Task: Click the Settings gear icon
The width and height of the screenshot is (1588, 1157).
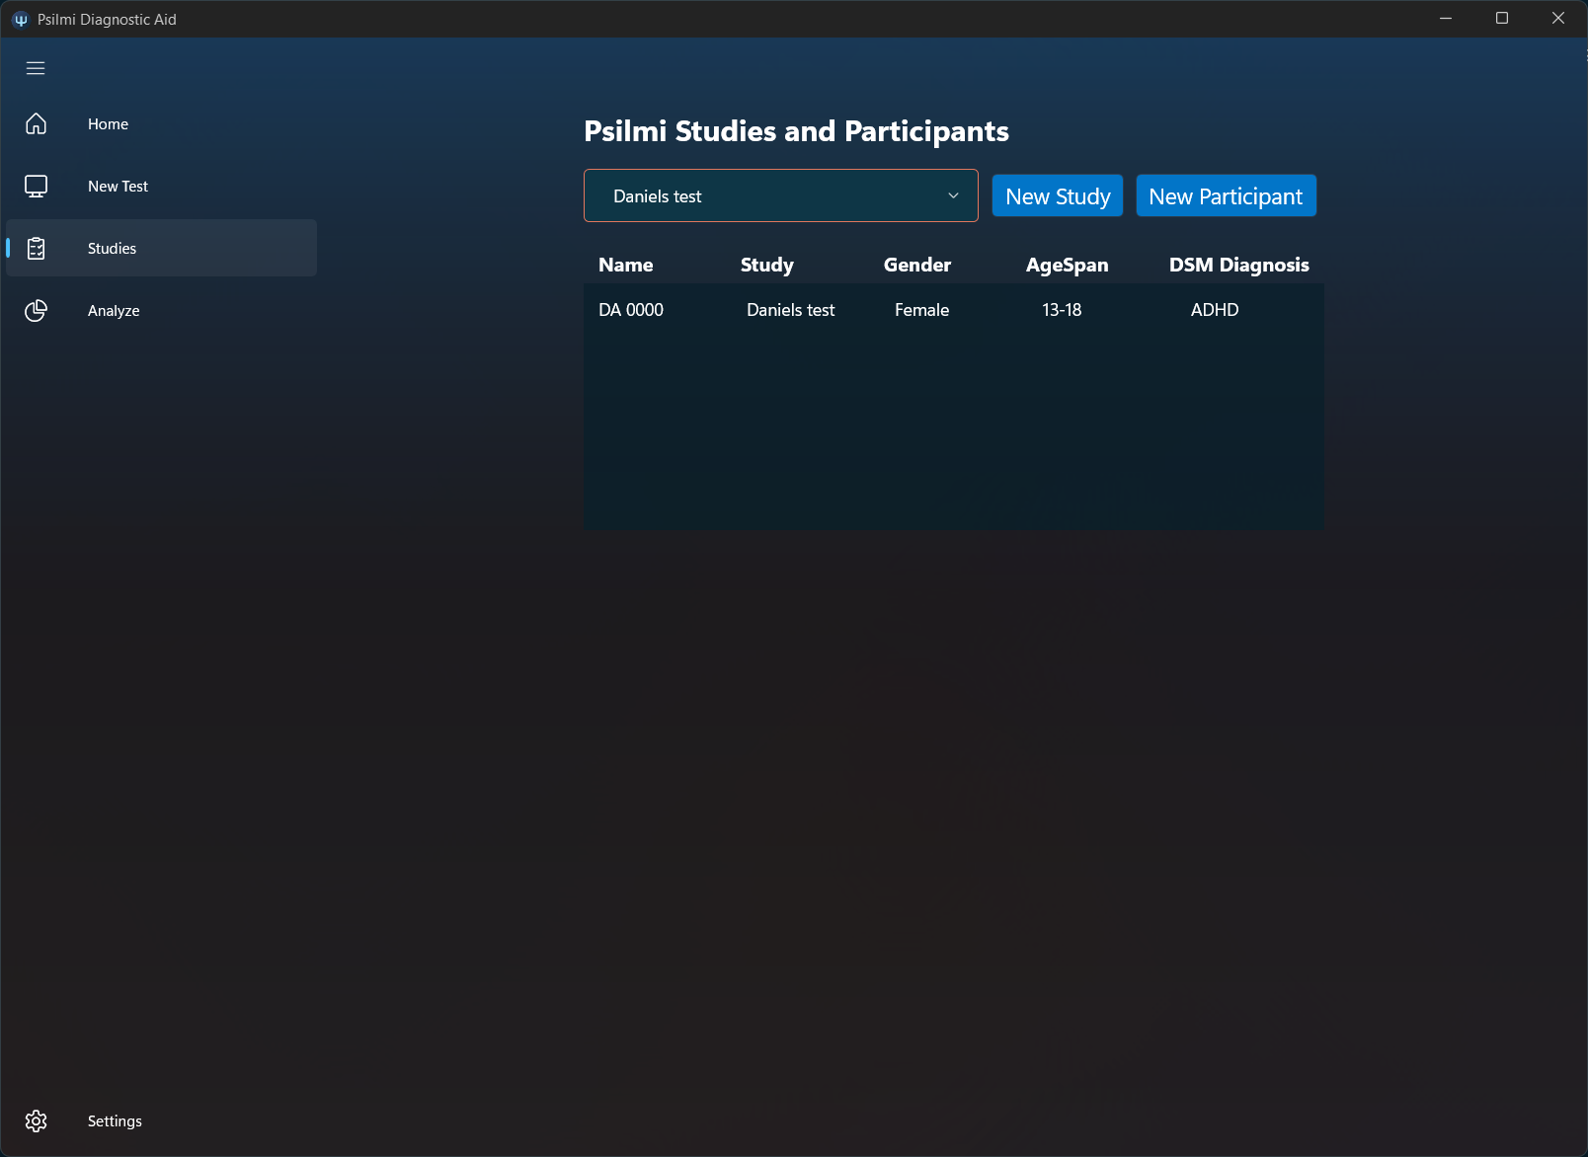Action: click(x=37, y=1121)
